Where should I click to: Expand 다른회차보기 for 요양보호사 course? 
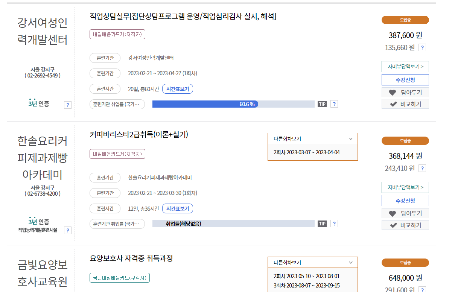[313, 262]
